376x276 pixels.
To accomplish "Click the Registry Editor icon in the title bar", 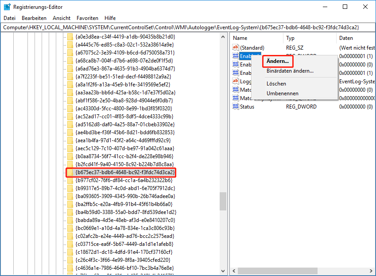I will click(6, 6).
